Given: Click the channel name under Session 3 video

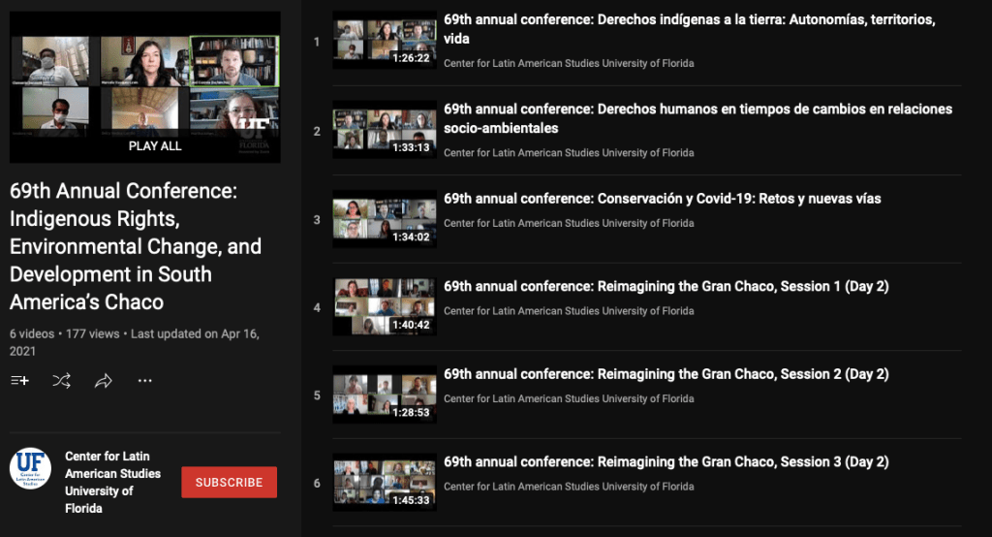Looking at the screenshot, I should pos(569,487).
